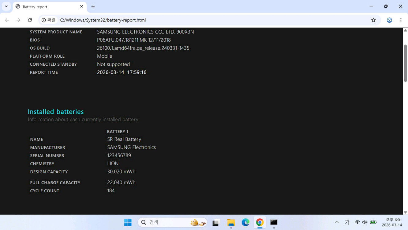Click the taskbar 검색 search box
408x230 pixels.
pyautogui.click(x=172, y=222)
